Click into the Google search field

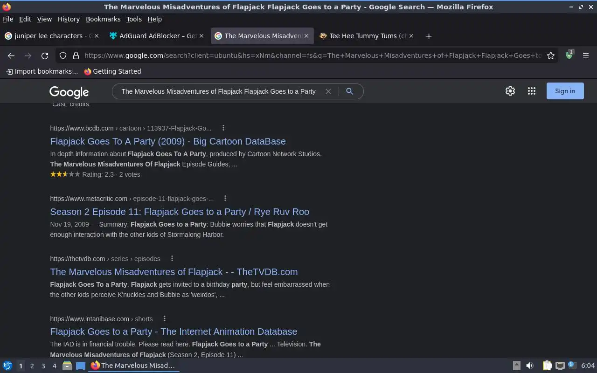click(x=219, y=91)
